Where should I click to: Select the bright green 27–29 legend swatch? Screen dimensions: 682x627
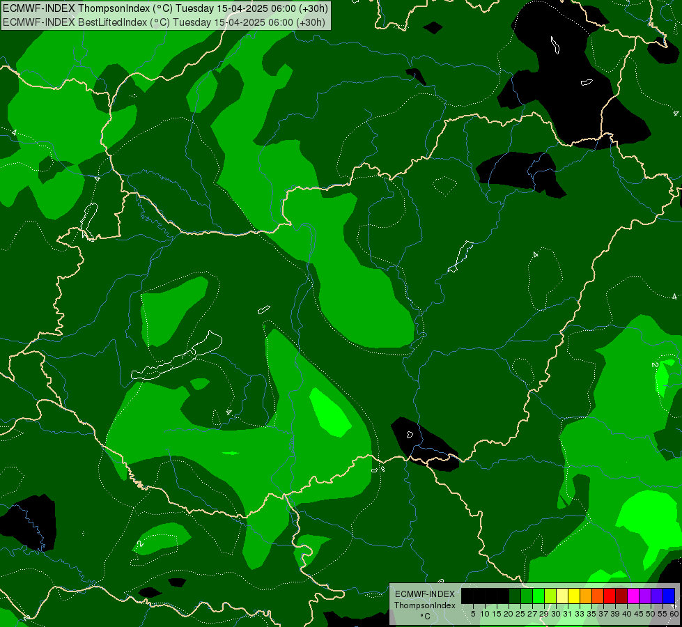(538, 596)
